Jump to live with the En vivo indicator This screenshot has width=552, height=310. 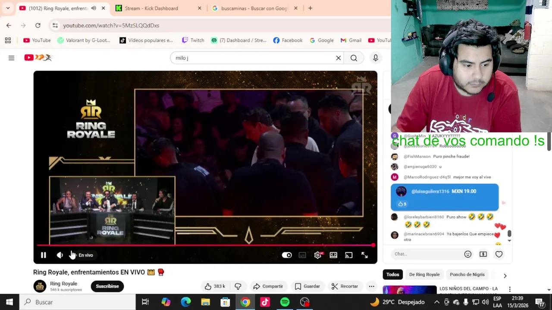tap(85, 255)
